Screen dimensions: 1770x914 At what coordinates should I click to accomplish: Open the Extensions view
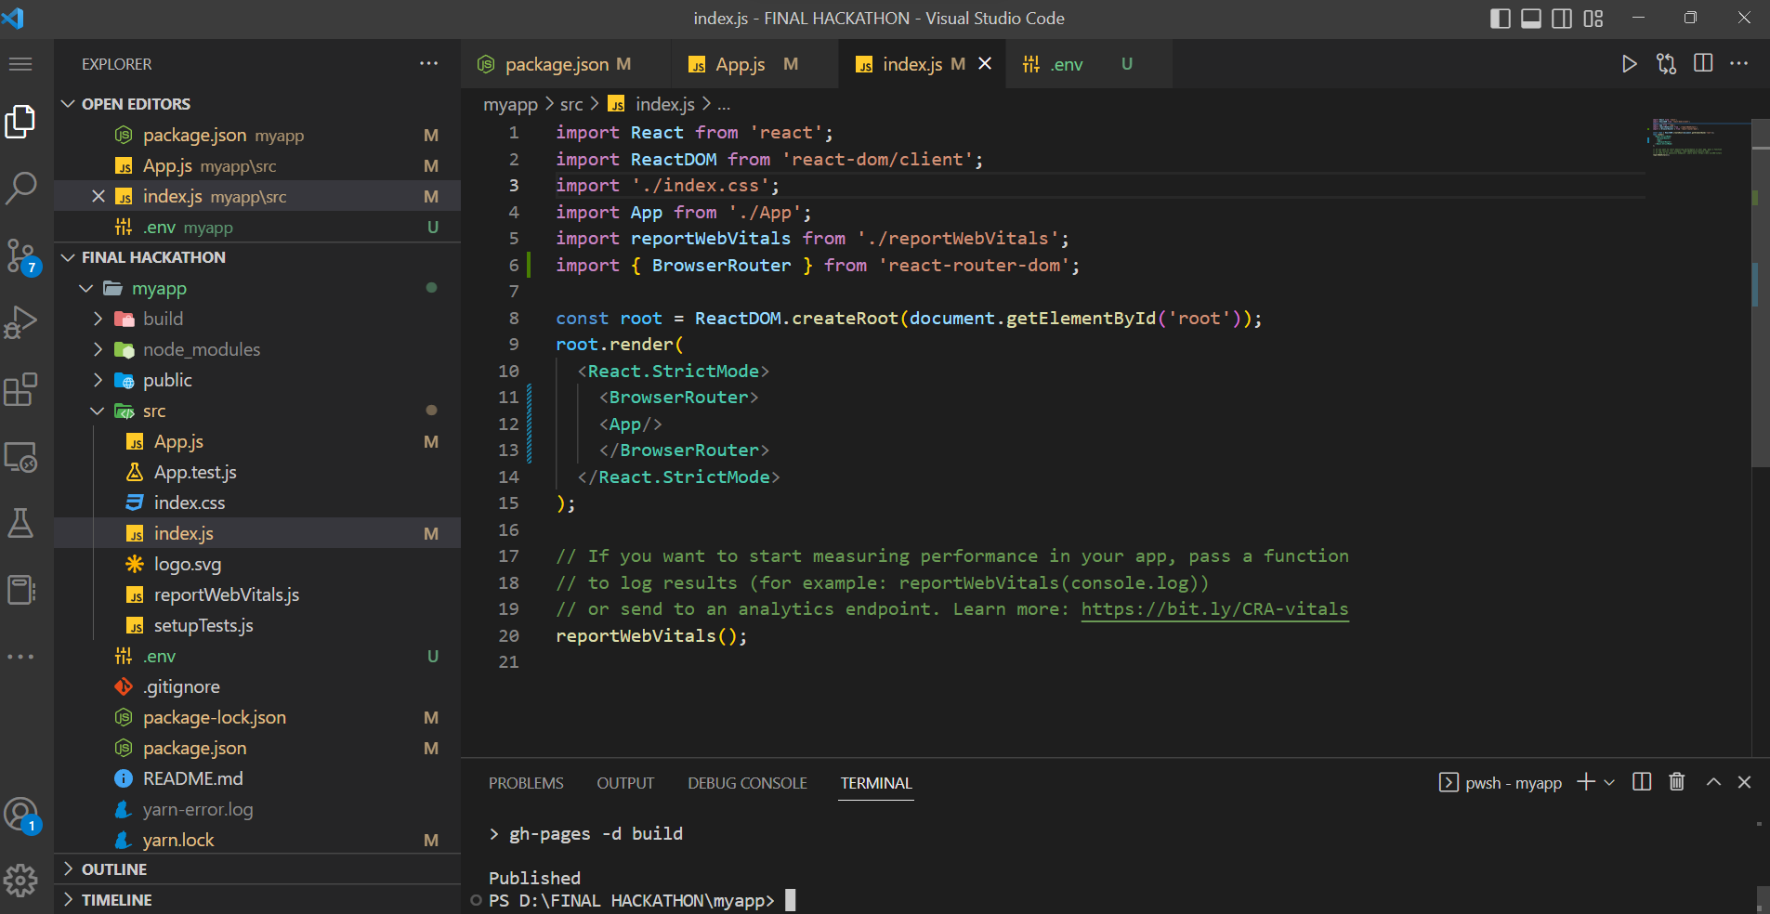20,389
